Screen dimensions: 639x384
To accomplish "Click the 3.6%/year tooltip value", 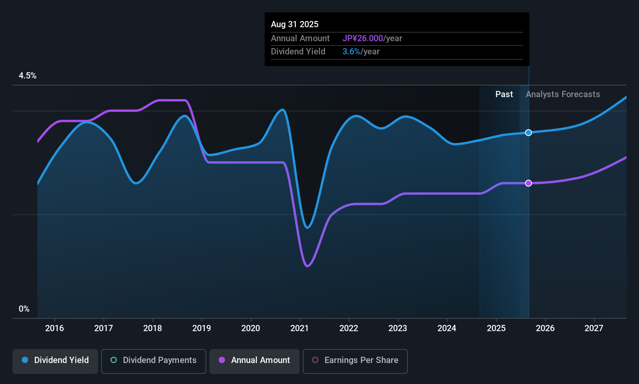I will click(x=361, y=52).
